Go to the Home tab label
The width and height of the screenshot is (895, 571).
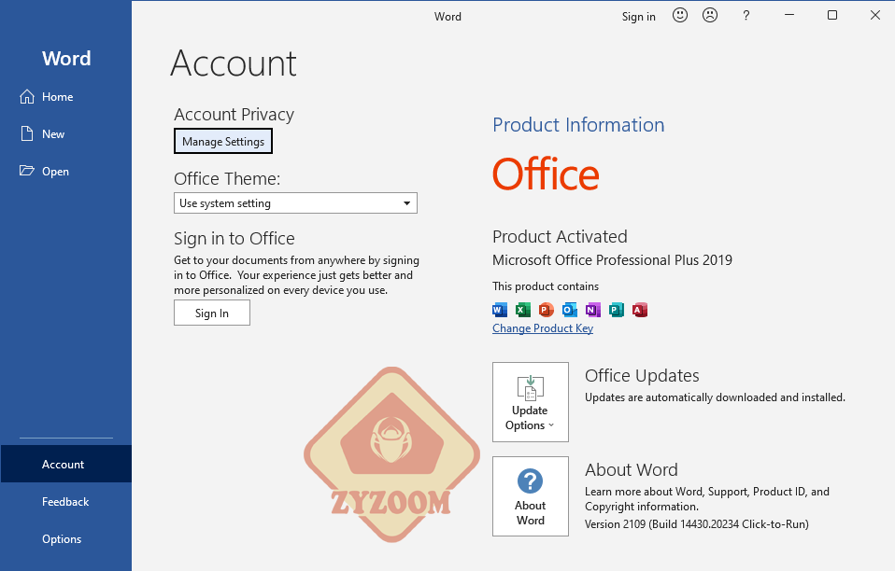tap(58, 97)
